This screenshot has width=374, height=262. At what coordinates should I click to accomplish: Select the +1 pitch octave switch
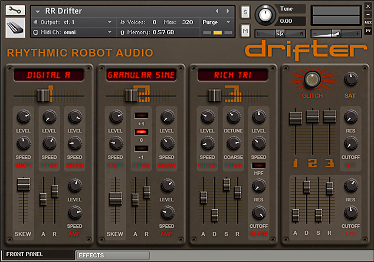(141, 116)
